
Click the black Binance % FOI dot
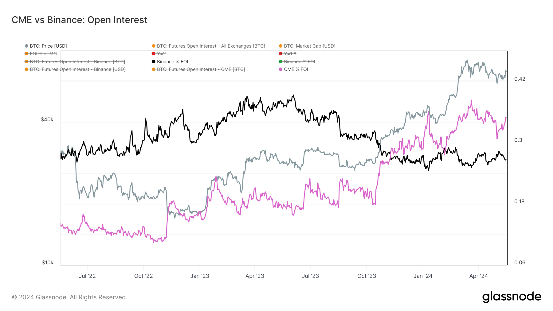tap(154, 62)
